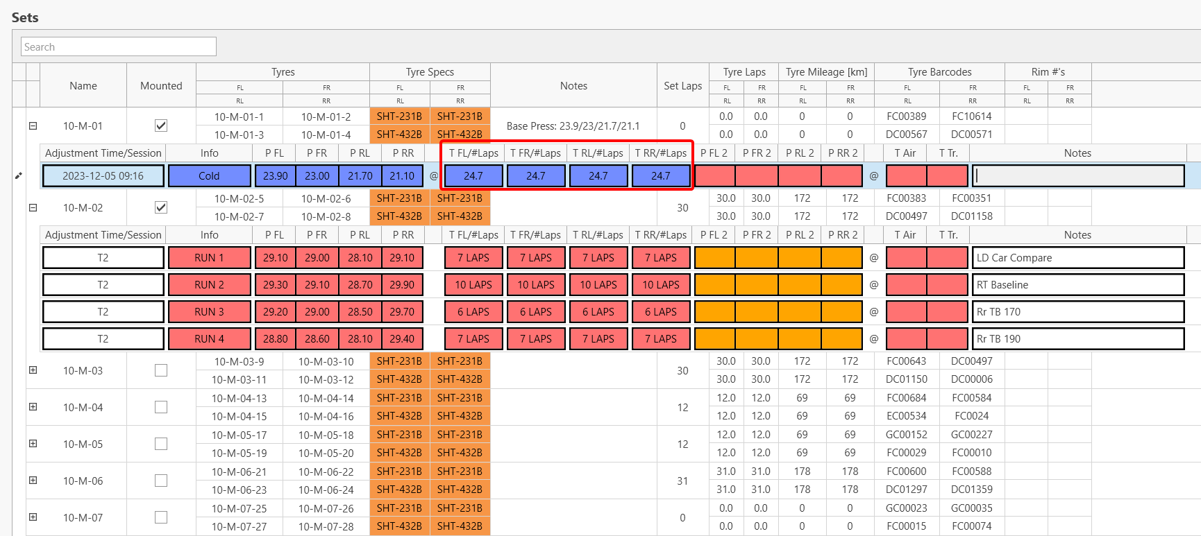Select the Set Laps column header
Screen dimensions: 1201x536
682,86
